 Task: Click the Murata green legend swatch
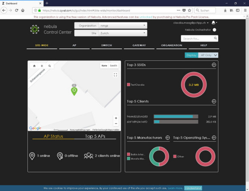pos(128,158)
